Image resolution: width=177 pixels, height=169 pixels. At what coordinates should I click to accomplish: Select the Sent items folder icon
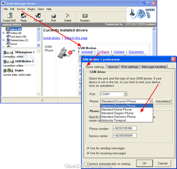tap(8, 36)
